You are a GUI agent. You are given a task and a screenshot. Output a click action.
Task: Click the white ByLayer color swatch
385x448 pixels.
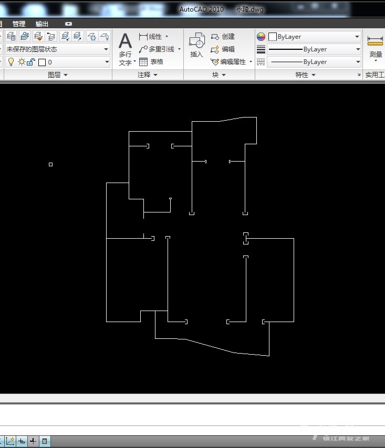pyautogui.click(x=272, y=37)
